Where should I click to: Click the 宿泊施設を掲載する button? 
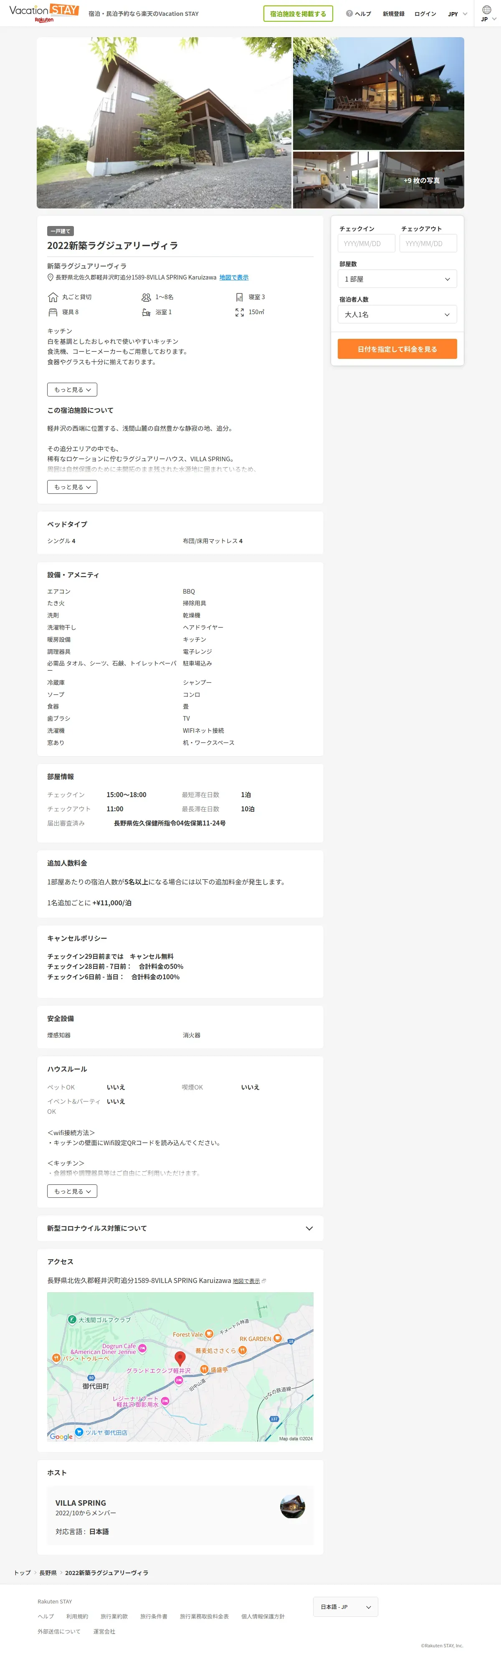click(298, 13)
